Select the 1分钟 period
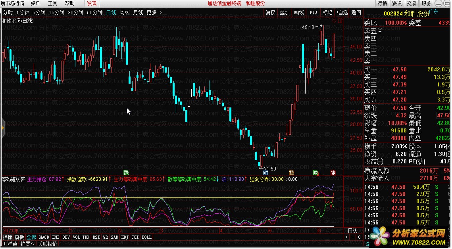Screen dimensions: 452x249 23,12
